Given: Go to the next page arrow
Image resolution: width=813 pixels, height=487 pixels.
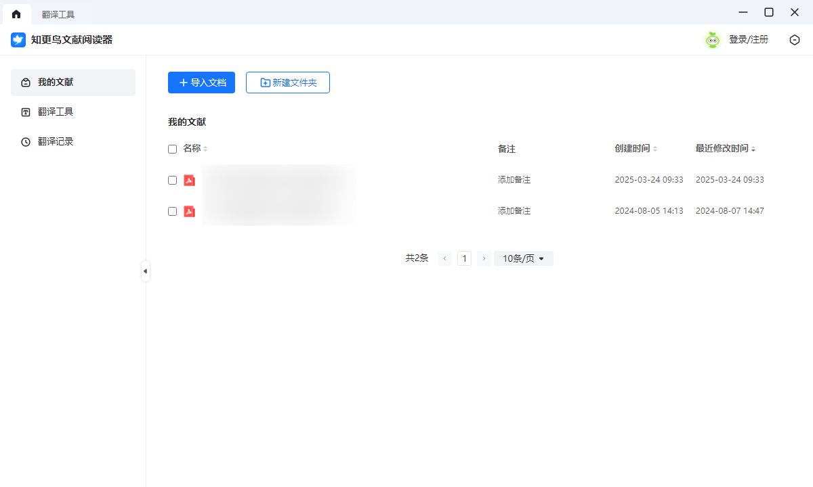Looking at the screenshot, I should point(484,258).
